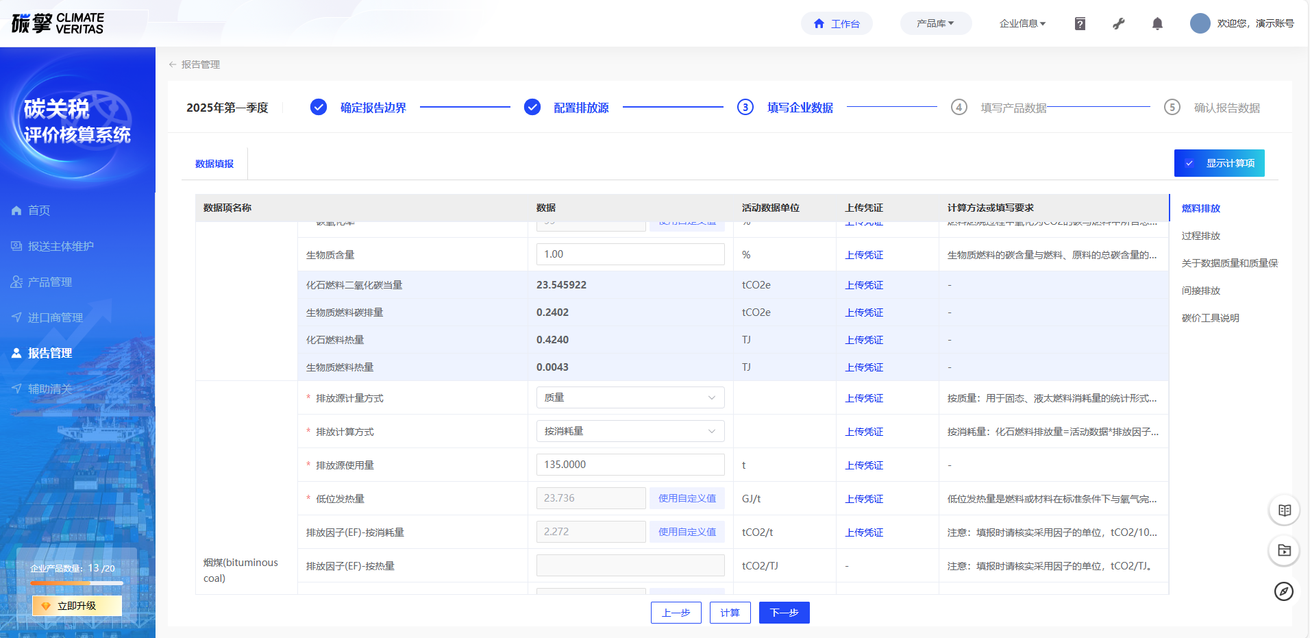Click 使用自定义值 for 低位发热量
Screen dimensions: 1310x638
tap(687, 498)
